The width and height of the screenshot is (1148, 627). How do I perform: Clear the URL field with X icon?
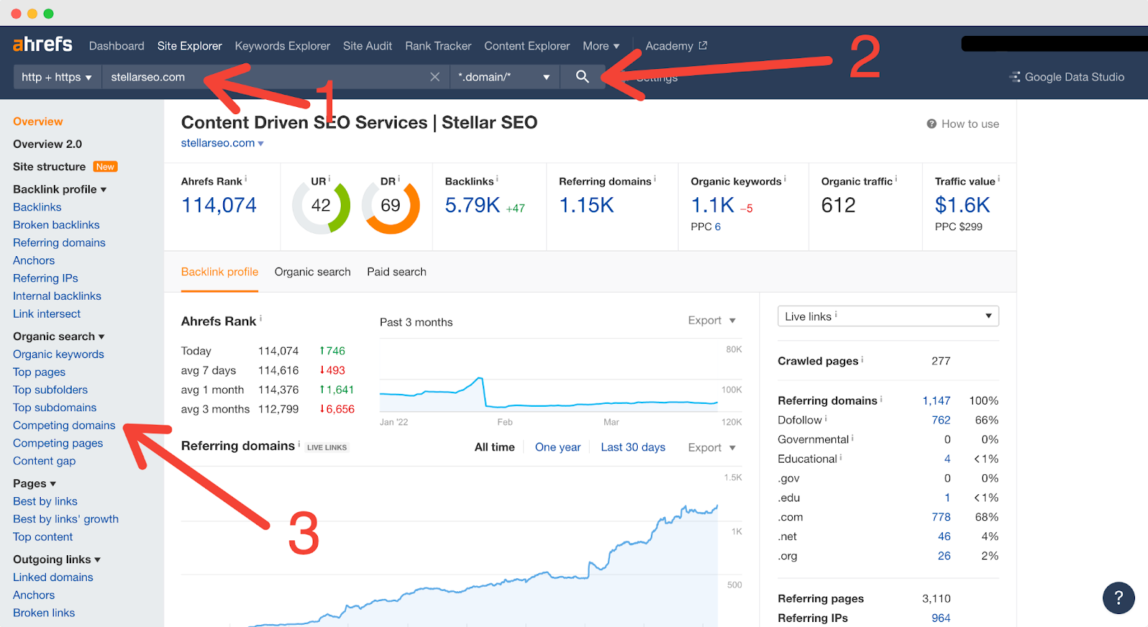point(435,77)
